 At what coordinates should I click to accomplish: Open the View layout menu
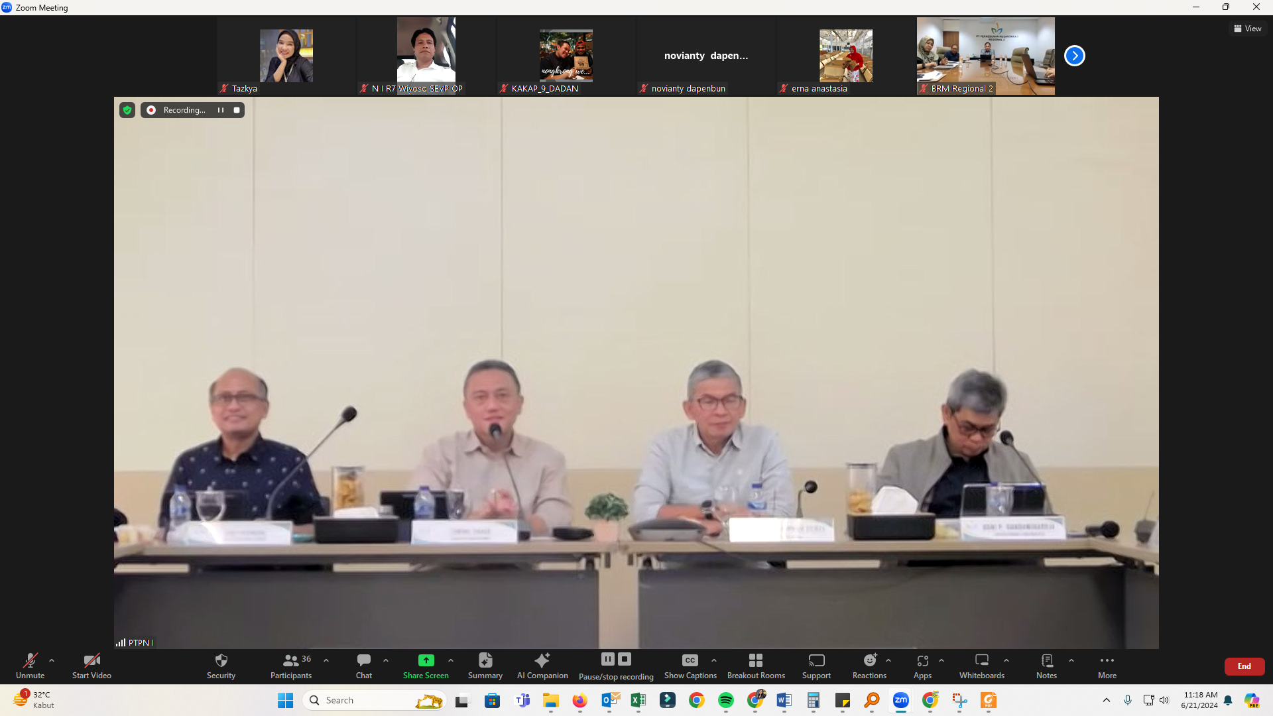[x=1247, y=29]
